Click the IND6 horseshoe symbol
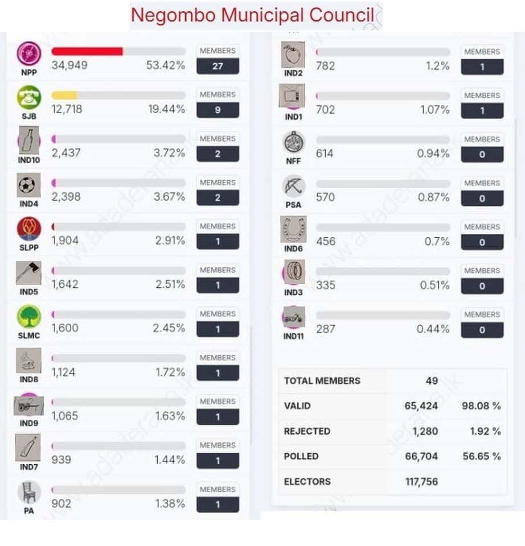The height and width of the screenshot is (546, 525). click(293, 229)
